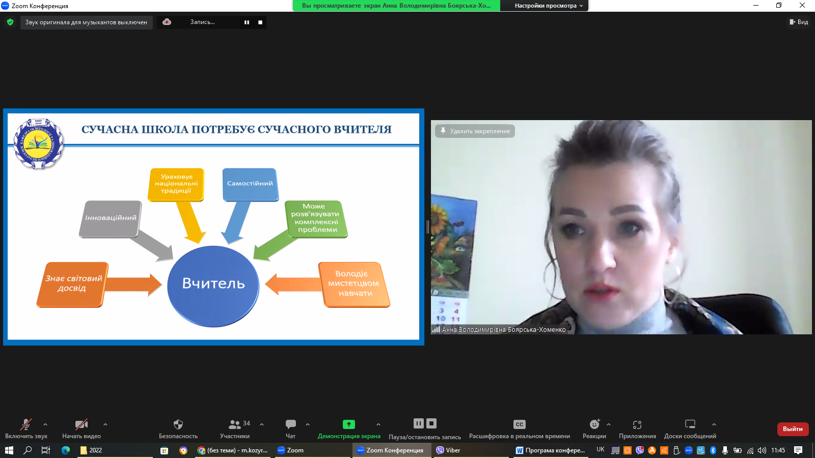Click Удалить закрепление to unpin the video
This screenshot has width=815, height=458.
click(475, 131)
